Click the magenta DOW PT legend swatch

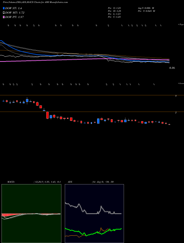click(x=4, y=17)
